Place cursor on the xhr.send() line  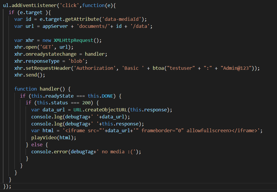(30, 75)
